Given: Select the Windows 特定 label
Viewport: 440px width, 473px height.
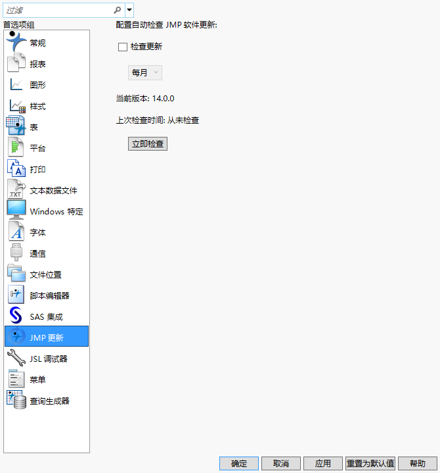Looking at the screenshot, I should pos(56,211).
